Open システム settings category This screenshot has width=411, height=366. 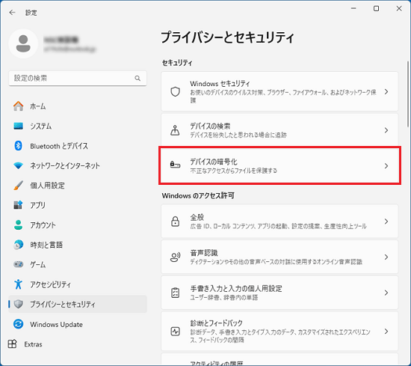(78, 126)
